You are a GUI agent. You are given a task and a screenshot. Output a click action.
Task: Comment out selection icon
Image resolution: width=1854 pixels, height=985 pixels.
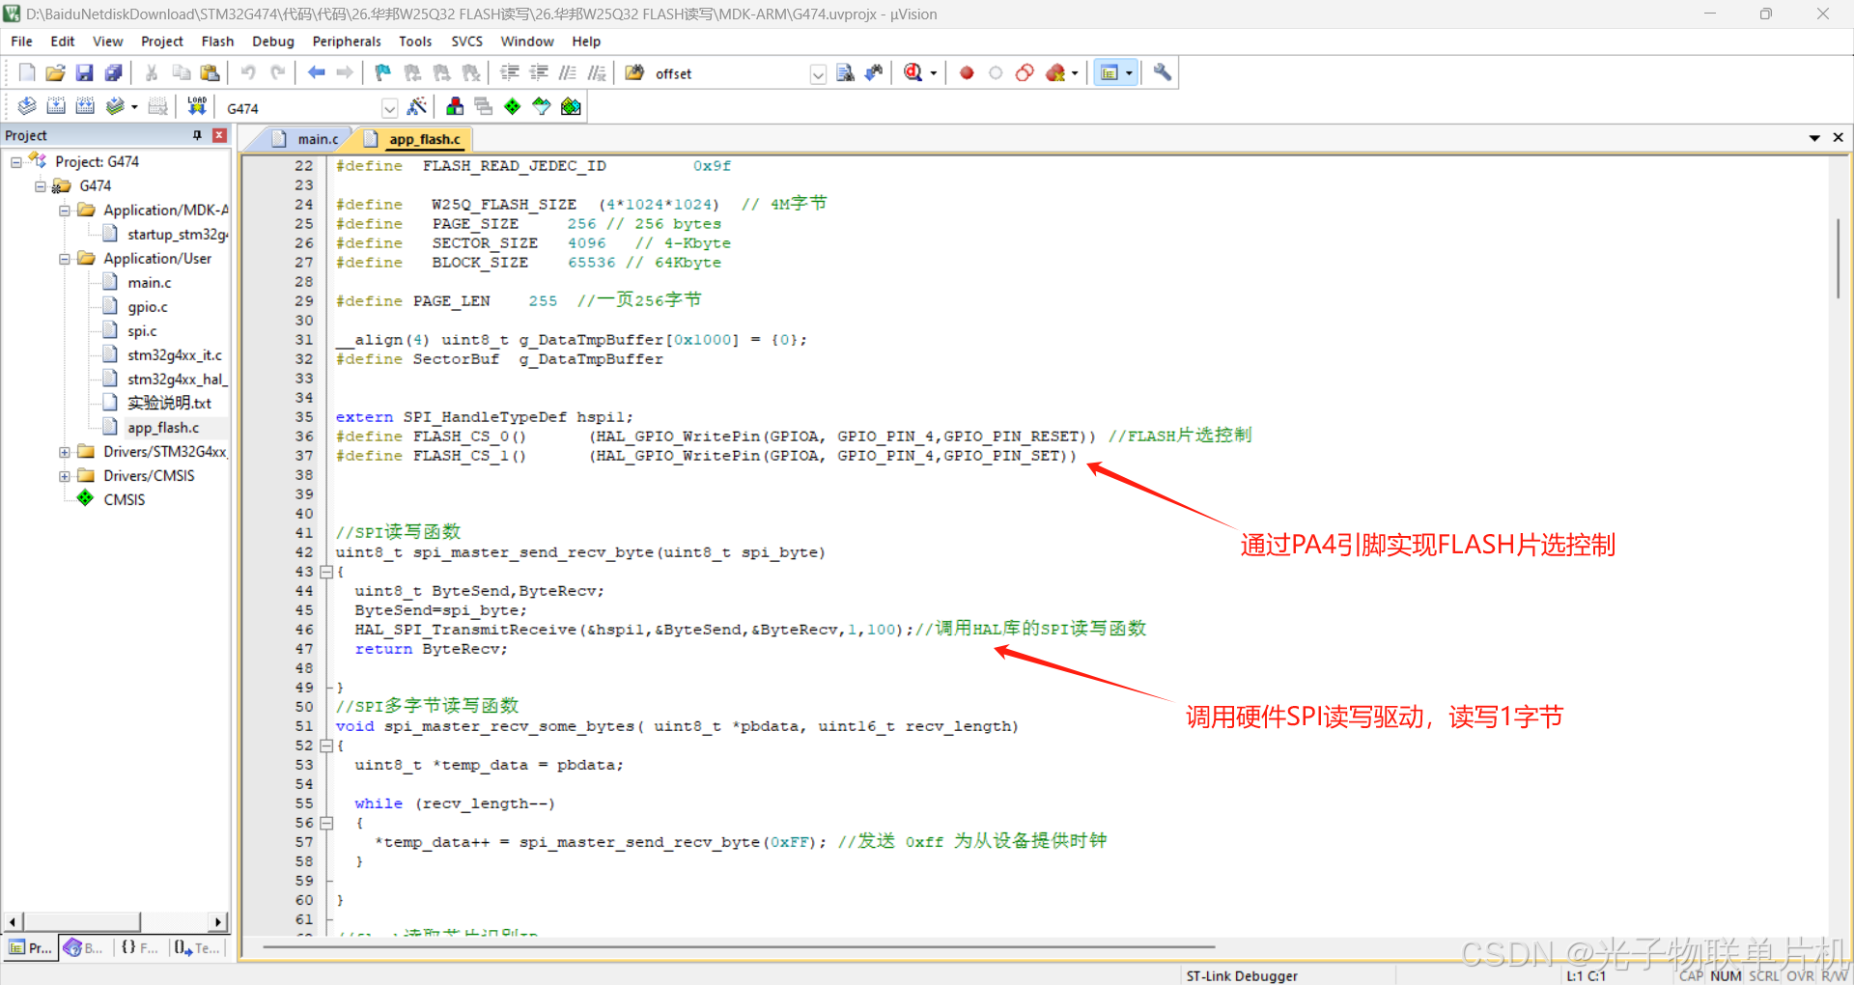click(568, 73)
